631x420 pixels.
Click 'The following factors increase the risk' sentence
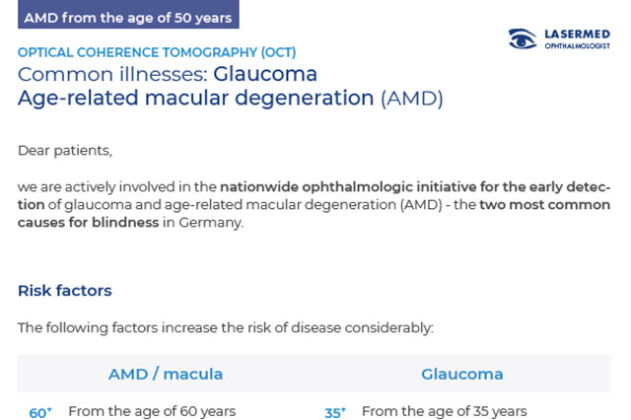225,325
